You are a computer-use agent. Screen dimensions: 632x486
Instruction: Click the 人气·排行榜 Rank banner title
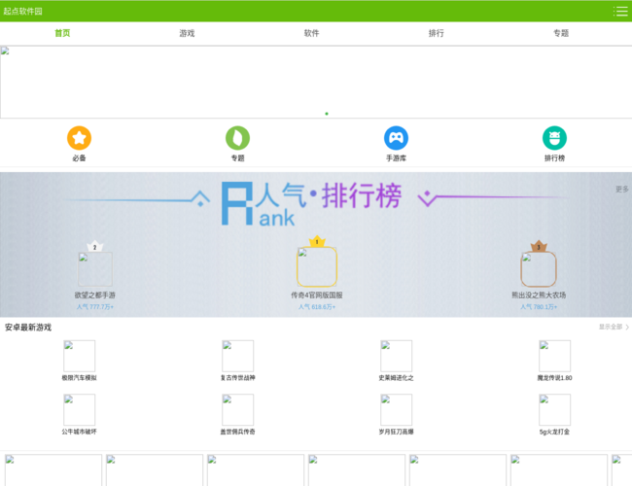(311, 203)
